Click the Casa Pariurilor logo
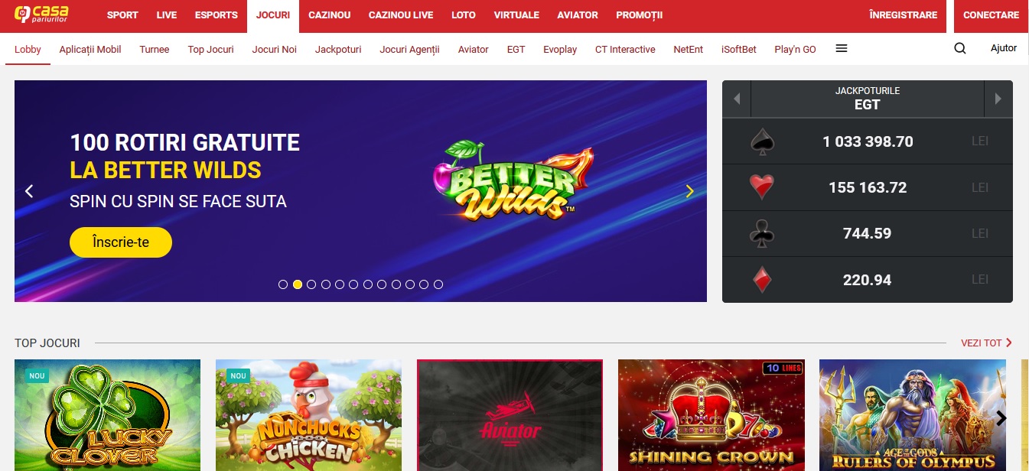1029x471 pixels. 42,14
